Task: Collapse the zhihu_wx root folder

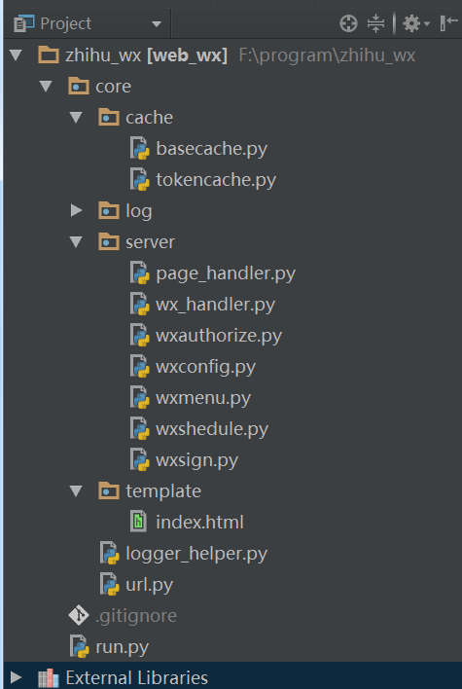Action: click(16, 55)
